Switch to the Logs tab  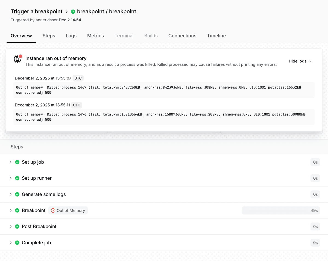(71, 36)
